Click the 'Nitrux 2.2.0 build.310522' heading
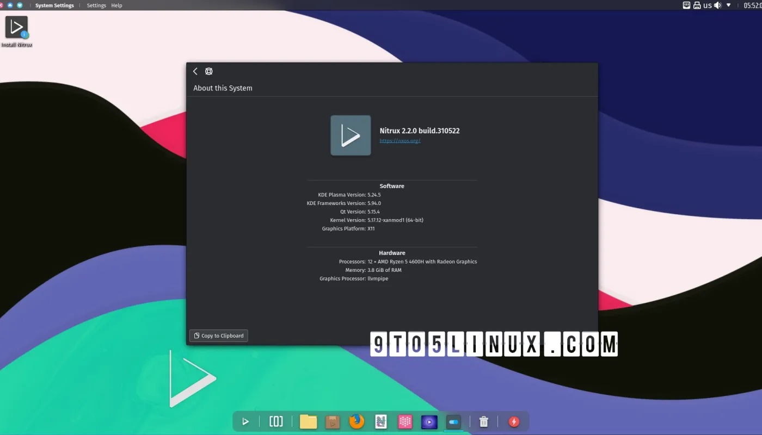Viewport: 762px width, 435px height. pyautogui.click(x=420, y=130)
